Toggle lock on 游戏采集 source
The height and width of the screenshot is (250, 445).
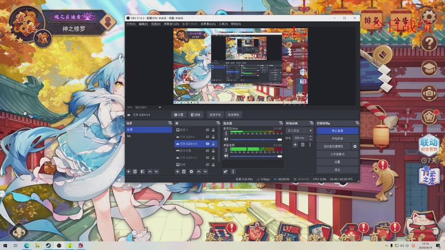pos(213,151)
